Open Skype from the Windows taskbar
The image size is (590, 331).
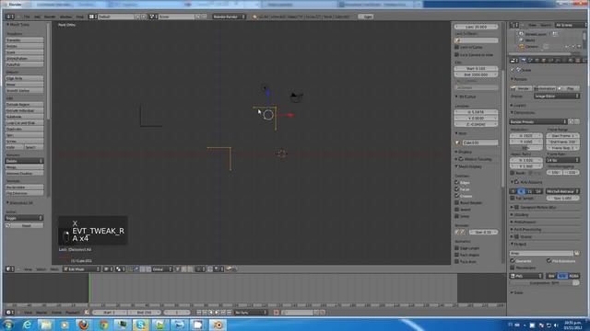point(141,325)
